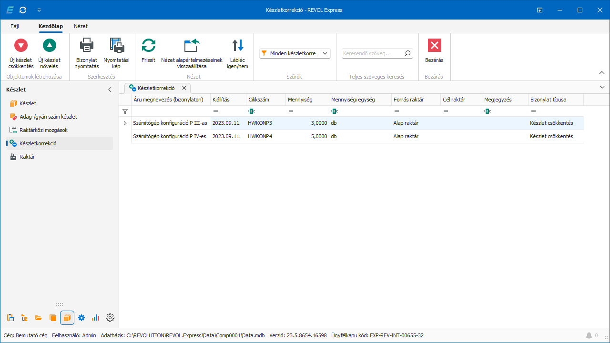Click the bar chart icon in bottom navigation

point(96,318)
